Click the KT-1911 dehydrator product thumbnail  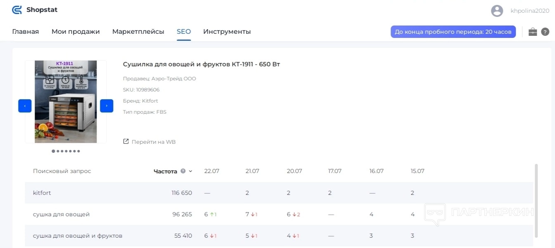pos(66,102)
